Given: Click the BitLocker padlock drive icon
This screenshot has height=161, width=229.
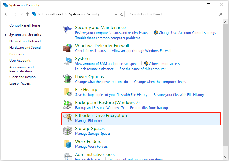Looking at the screenshot, I should coord(67,118).
